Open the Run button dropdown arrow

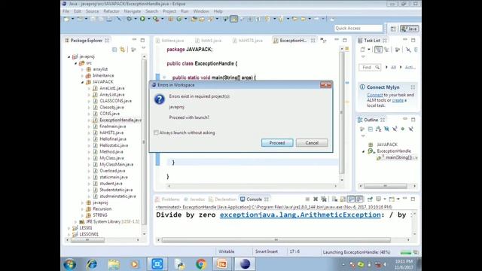(x=149, y=19)
